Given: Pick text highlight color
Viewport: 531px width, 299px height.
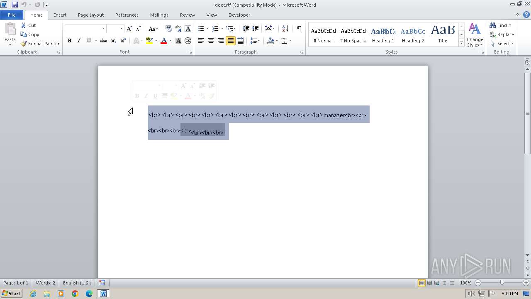Looking at the screenshot, I should coord(149,41).
